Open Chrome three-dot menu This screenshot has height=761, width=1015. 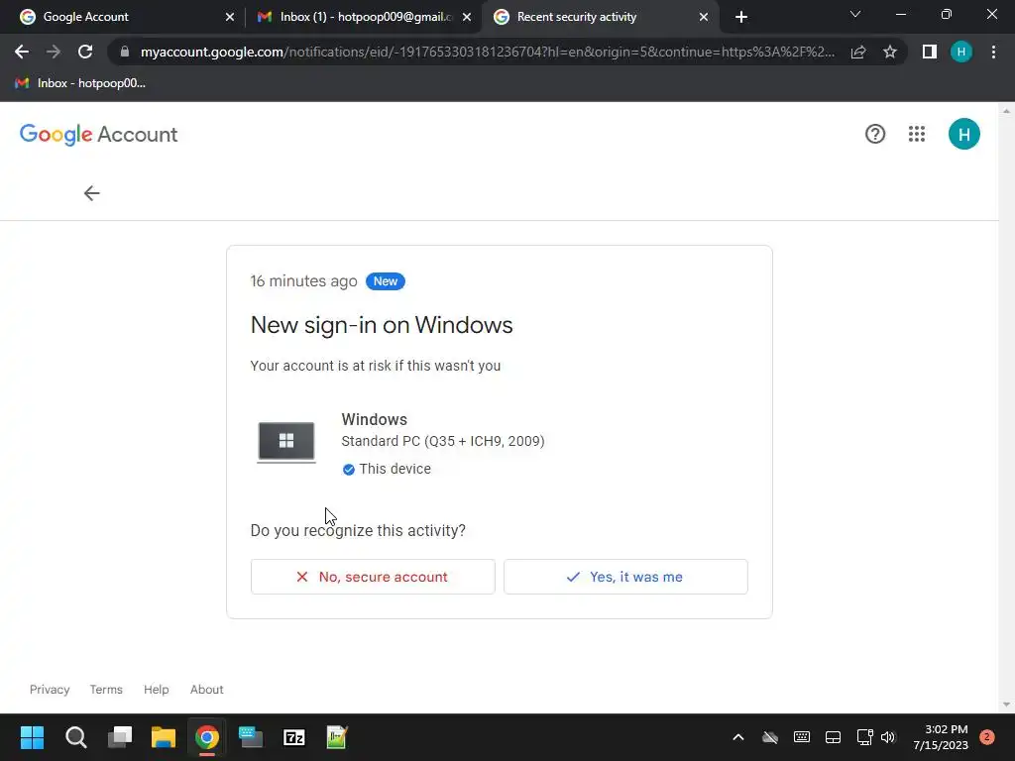993,52
